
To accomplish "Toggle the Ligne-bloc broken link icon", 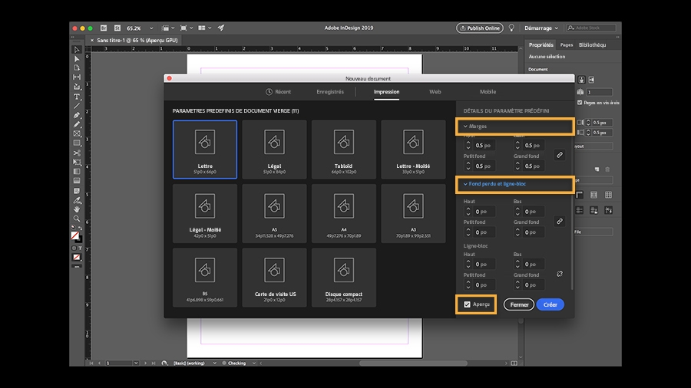I will click(559, 274).
